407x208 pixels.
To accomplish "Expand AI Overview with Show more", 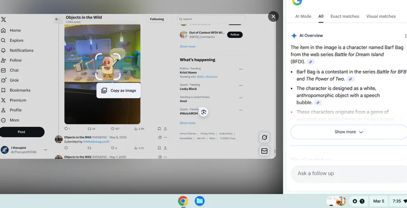I will pos(349,132).
